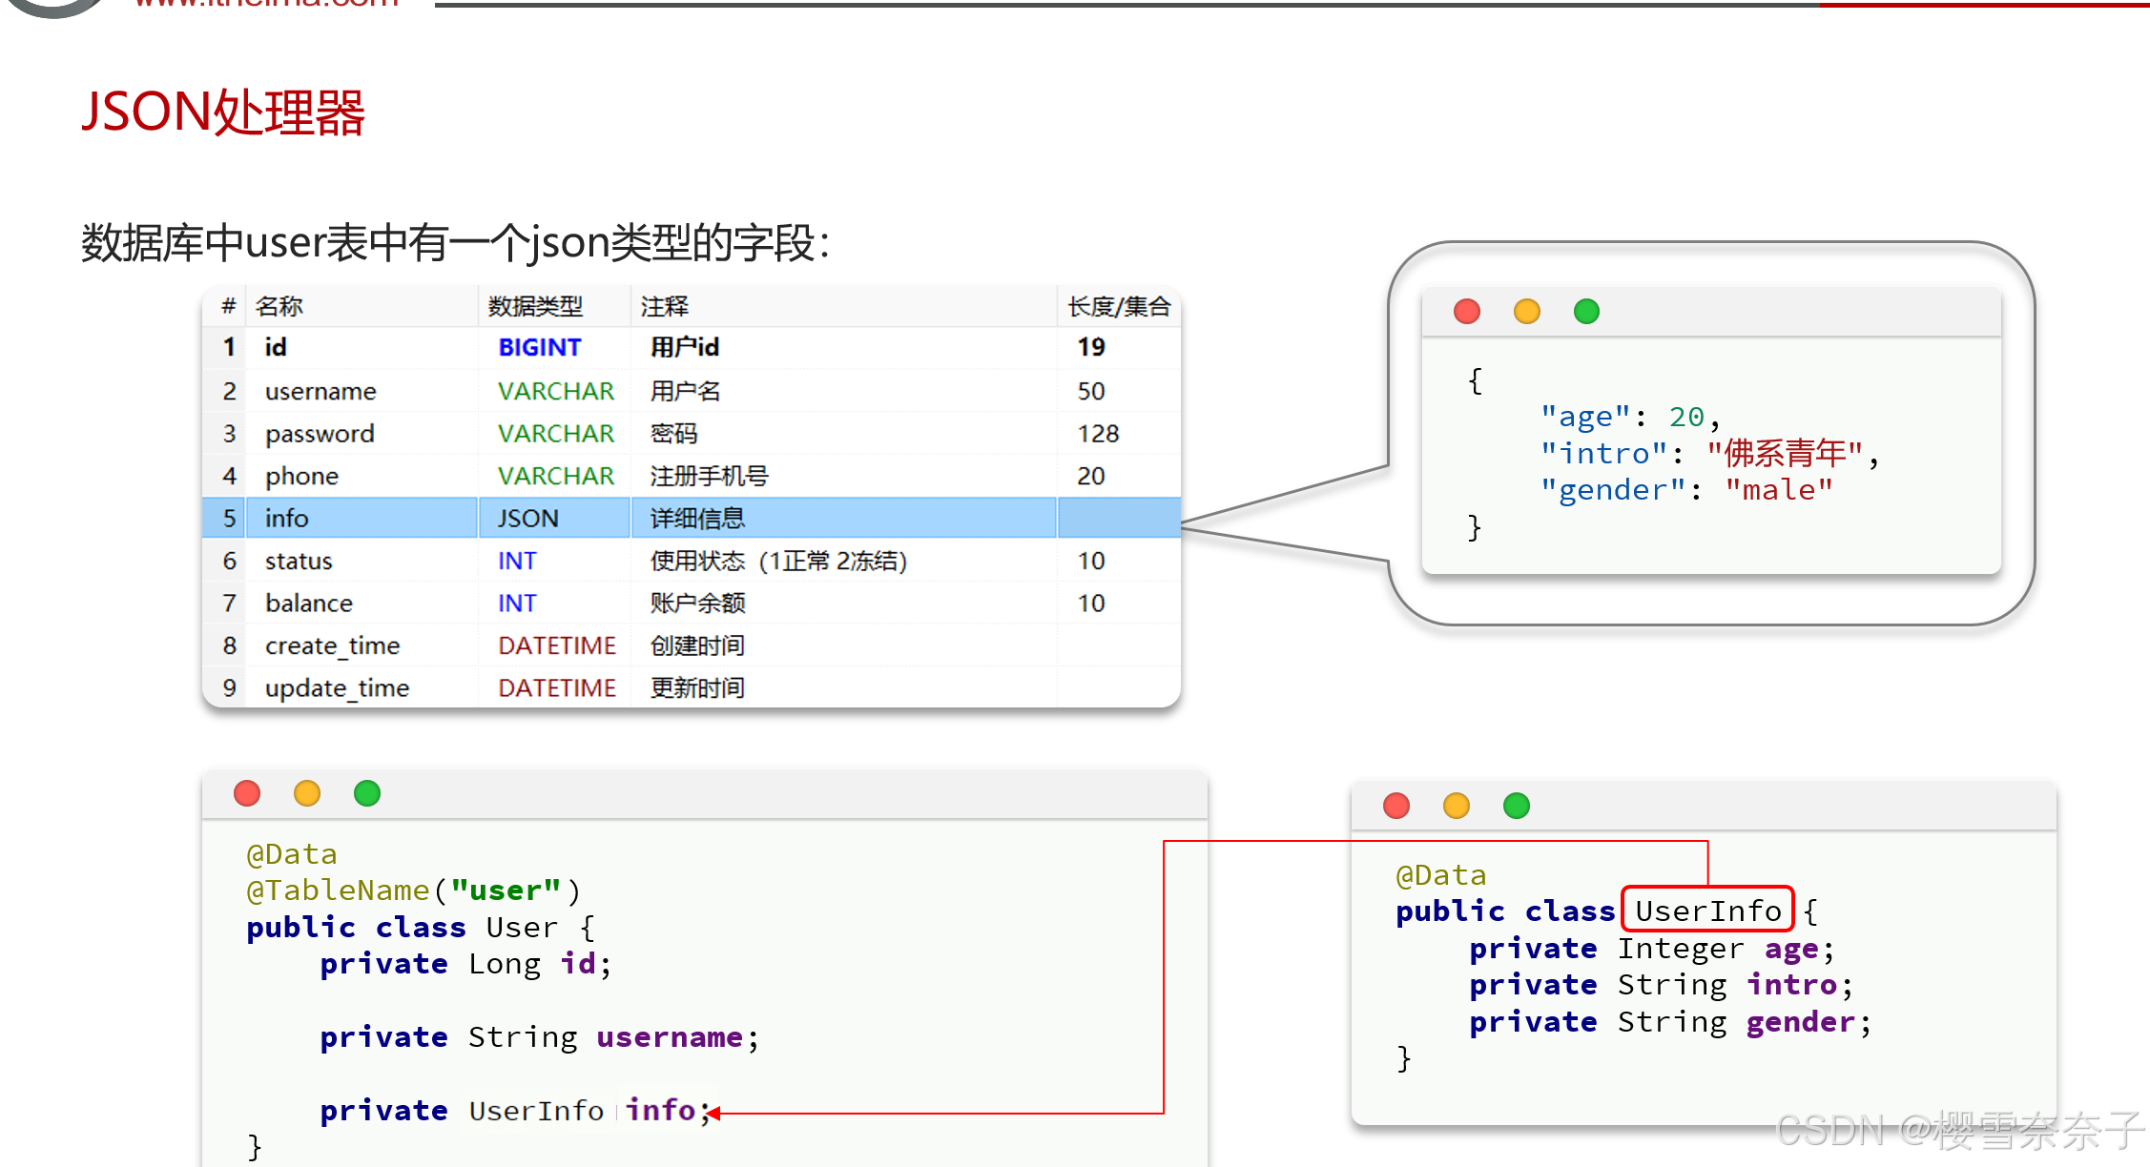Click the 名称 column header
2150x1167 pixels.
pyautogui.click(x=279, y=306)
